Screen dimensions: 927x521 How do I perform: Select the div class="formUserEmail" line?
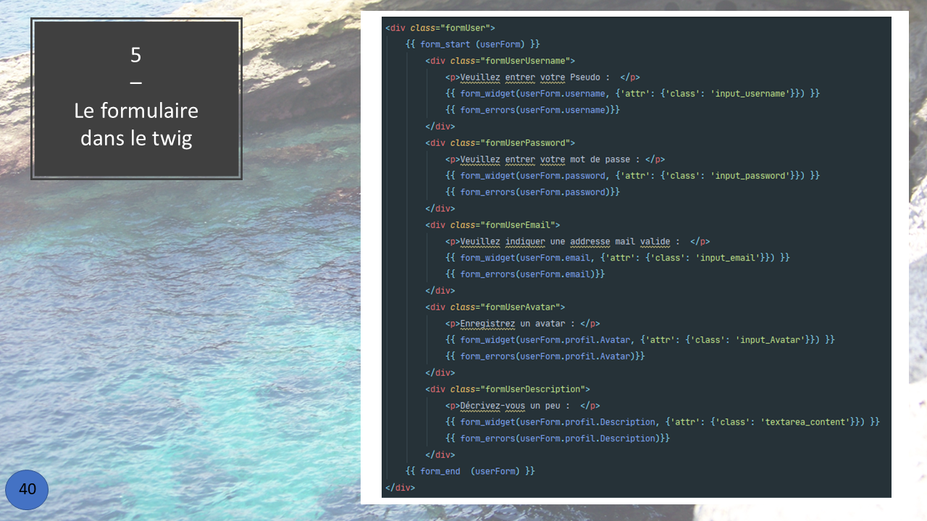pyautogui.click(x=492, y=225)
